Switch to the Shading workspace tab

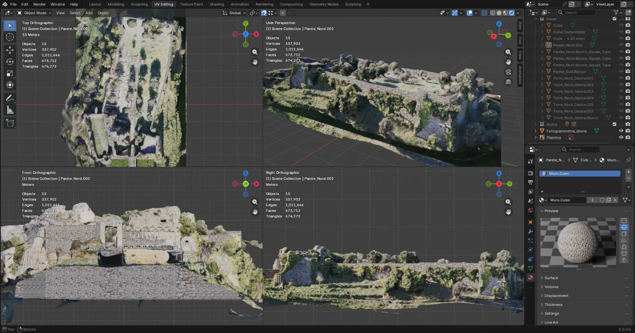click(x=217, y=4)
